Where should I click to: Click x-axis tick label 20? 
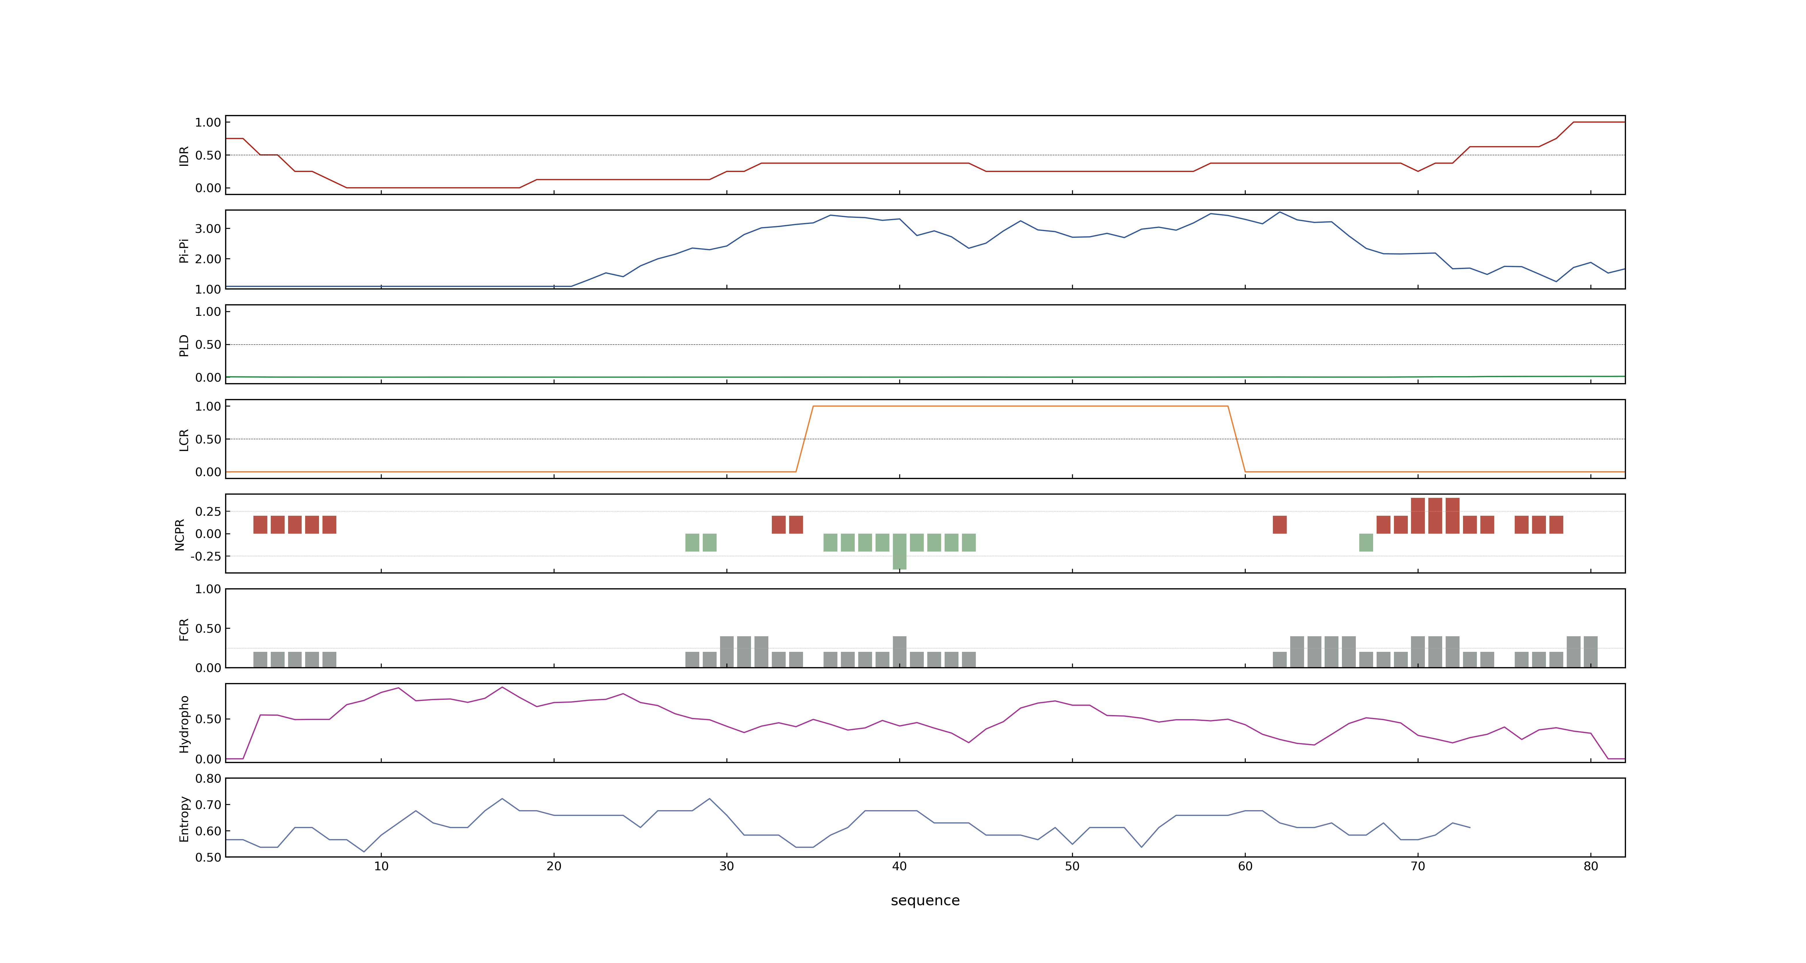[x=554, y=866]
